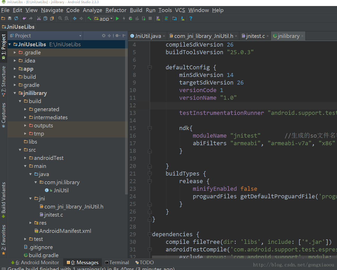Click the Undo arrow icon
This screenshot has height=270, width=337.
pos(24,18)
